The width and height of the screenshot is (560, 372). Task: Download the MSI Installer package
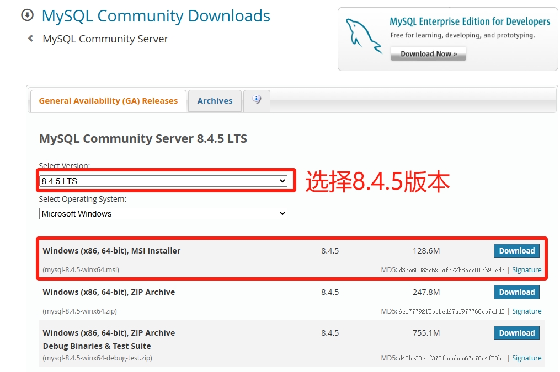tap(516, 251)
